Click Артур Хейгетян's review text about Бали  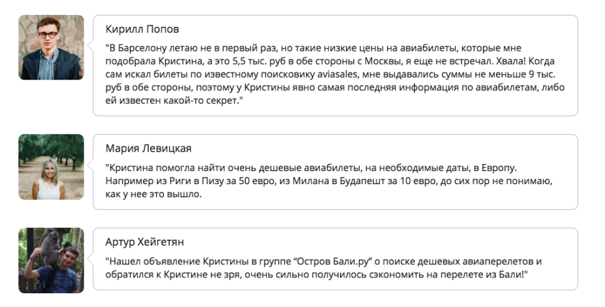[324, 268]
